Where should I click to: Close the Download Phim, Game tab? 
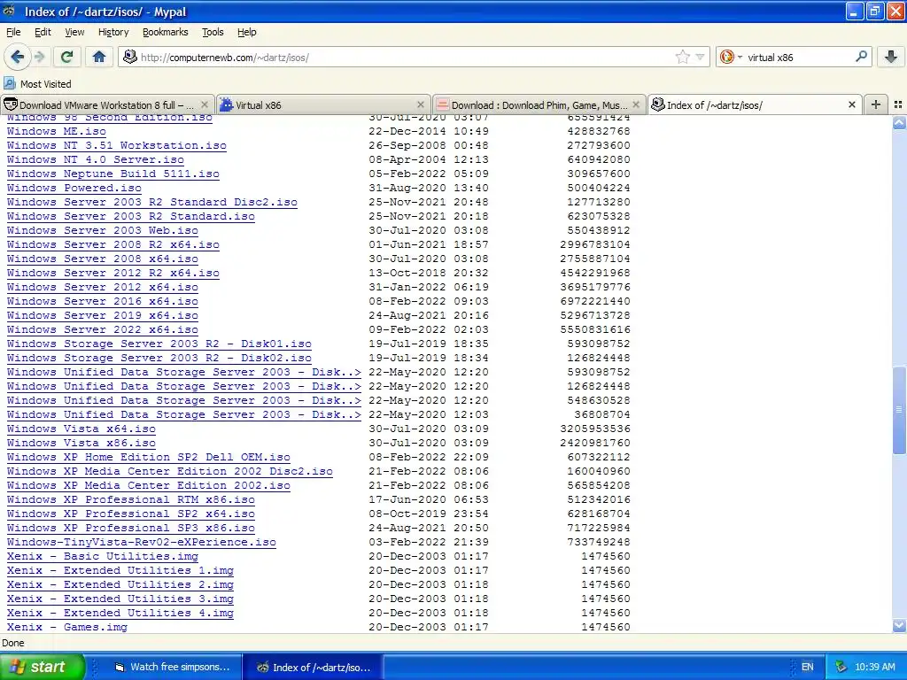click(x=636, y=104)
